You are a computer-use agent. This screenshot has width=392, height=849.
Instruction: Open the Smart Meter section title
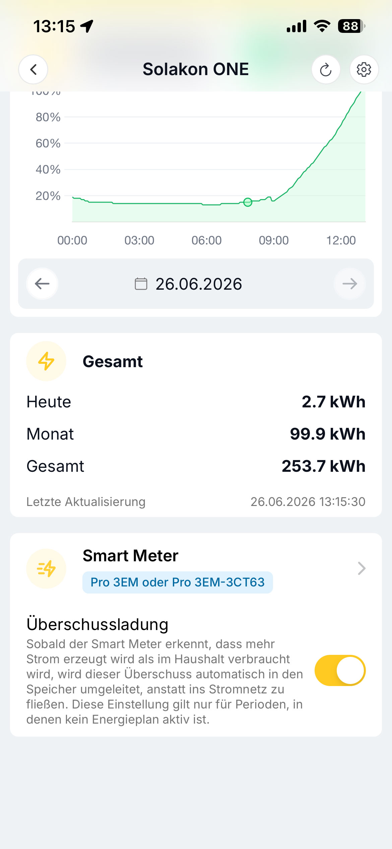pos(130,556)
